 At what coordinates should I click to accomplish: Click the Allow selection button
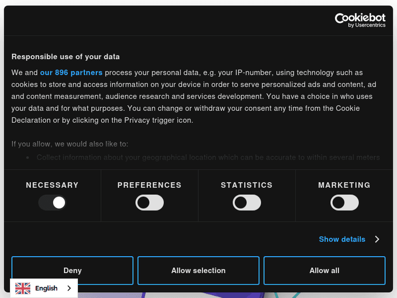coord(198,270)
